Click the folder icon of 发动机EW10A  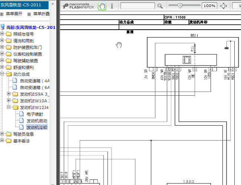coord(15,100)
